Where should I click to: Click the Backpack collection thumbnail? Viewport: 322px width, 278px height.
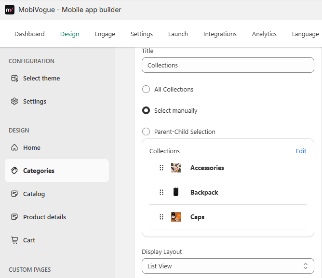point(176,192)
